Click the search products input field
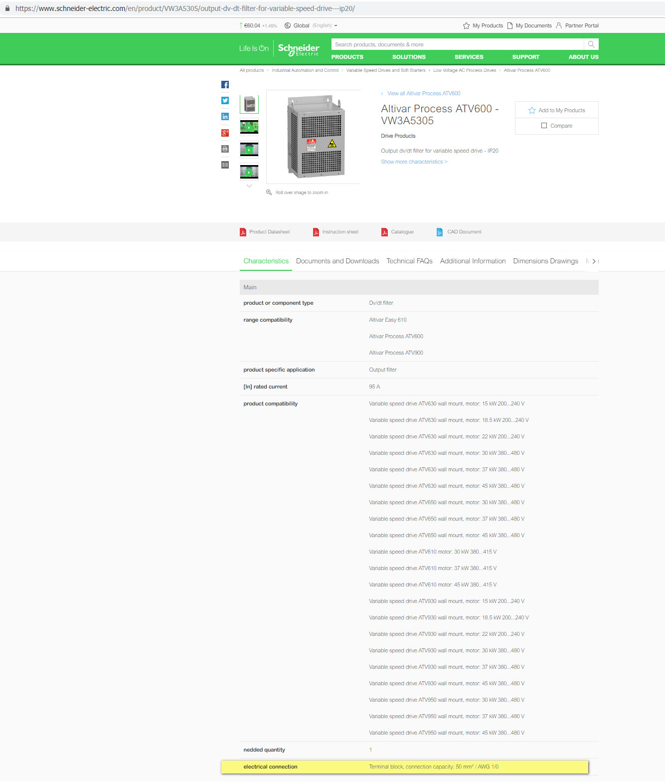 coord(458,44)
